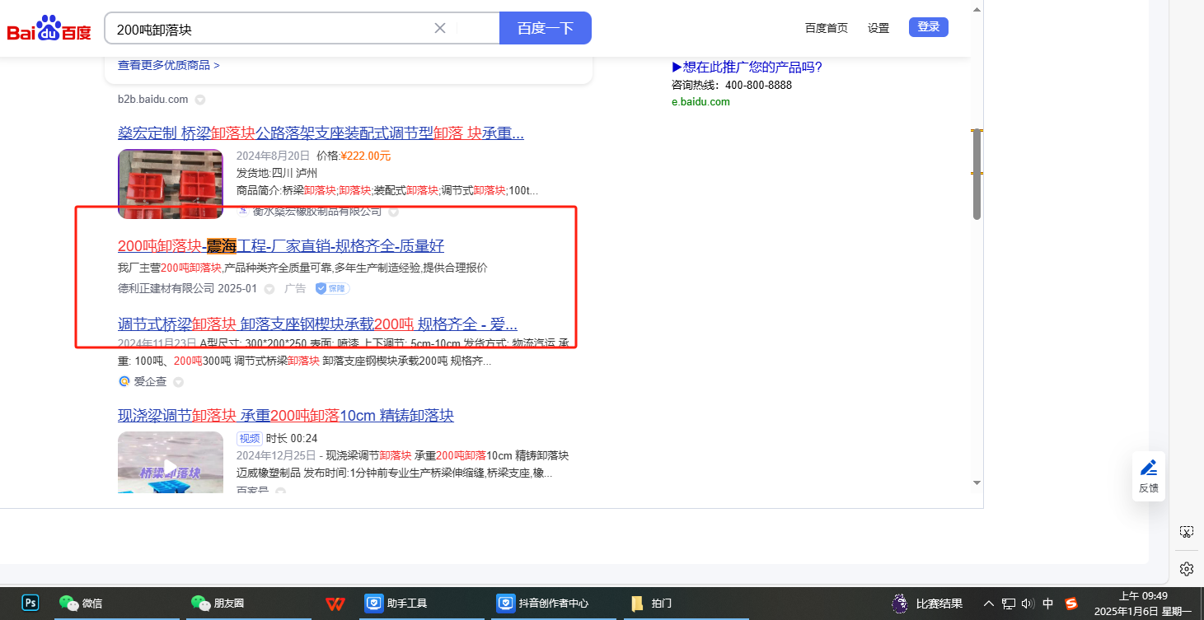This screenshot has height=620, width=1204.
Task: Open the WPS icon in the taskbar
Action: point(334,603)
